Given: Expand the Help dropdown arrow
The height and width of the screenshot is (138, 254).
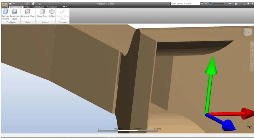Looking at the screenshot, I should point(239,3).
